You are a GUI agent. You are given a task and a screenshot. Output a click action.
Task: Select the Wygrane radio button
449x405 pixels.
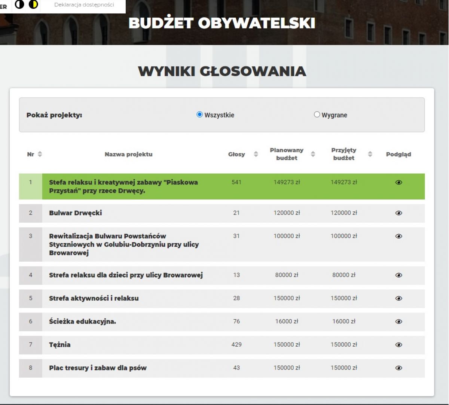tap(317, 115)
